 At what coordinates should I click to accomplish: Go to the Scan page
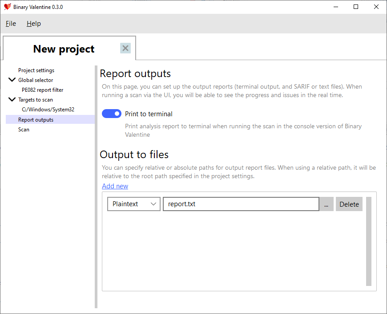tap(24, 130)
